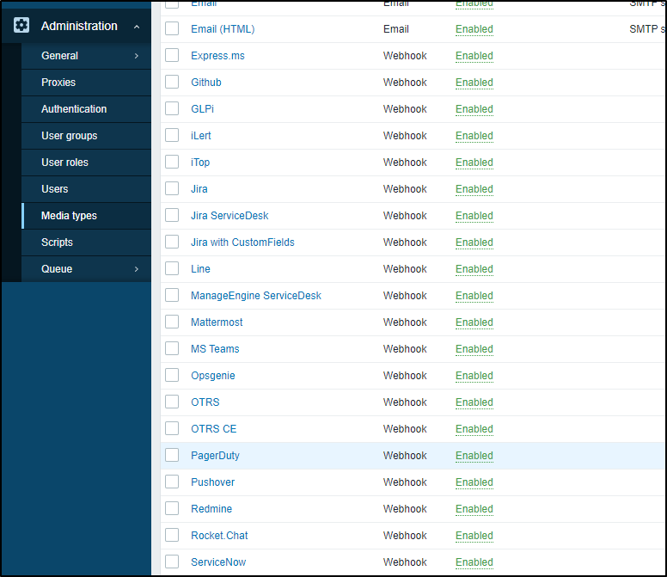Expand the Queue submenu arrow
The width and height of the screenshot is (667, 577).
tap(137, 269)
